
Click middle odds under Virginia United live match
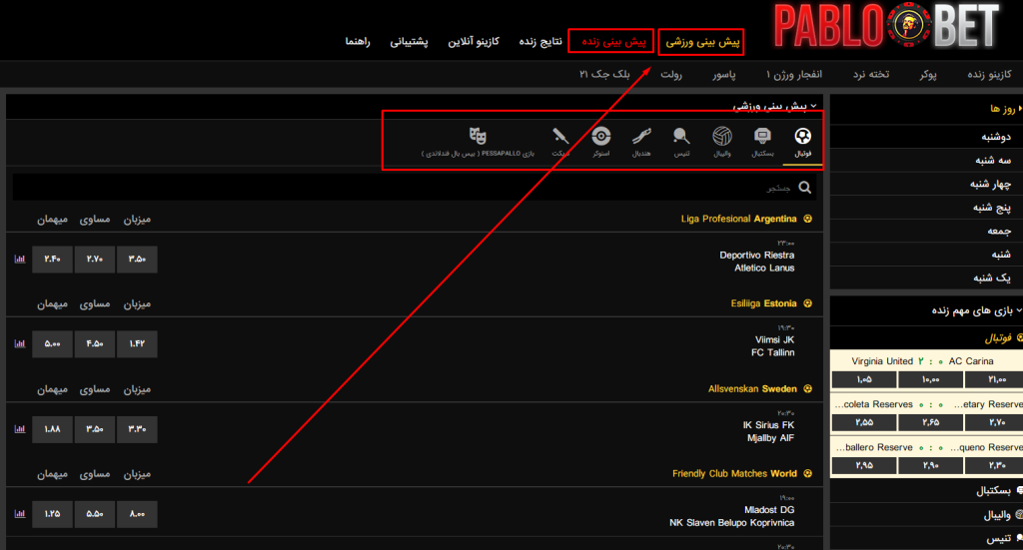click(930, 379)
